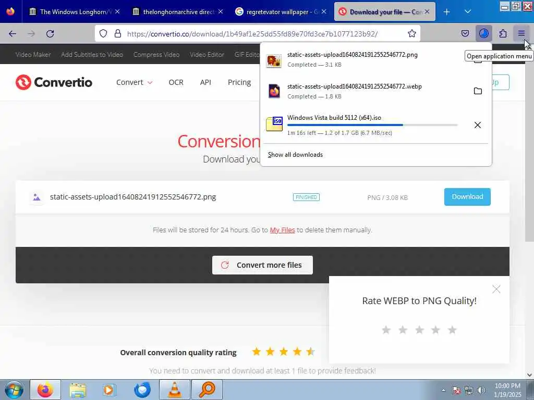Open the Extensions puzzle icon
Viewport: 534px width, 400px height.
coord(503,33)
